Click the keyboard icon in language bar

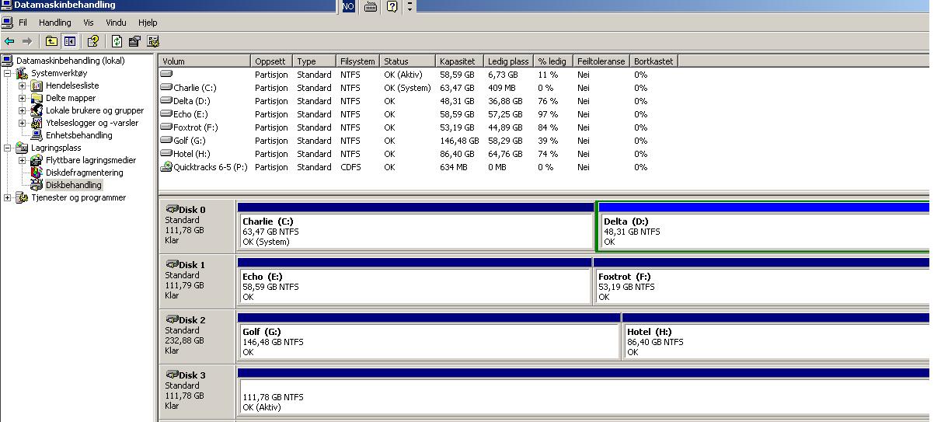(x=371, y=6)
